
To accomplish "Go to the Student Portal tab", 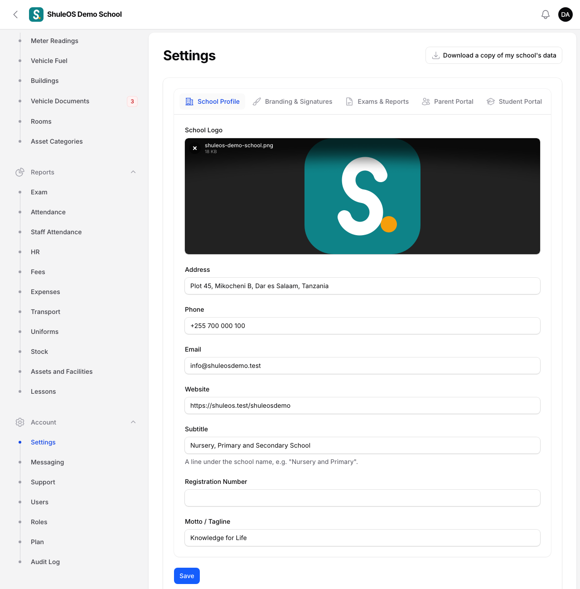I will tap(514, 101).
